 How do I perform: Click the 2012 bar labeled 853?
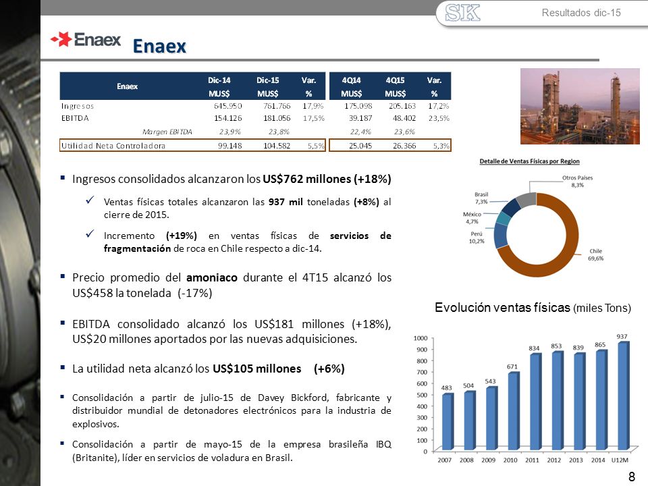pyautogui.click(x=558, y=400)
